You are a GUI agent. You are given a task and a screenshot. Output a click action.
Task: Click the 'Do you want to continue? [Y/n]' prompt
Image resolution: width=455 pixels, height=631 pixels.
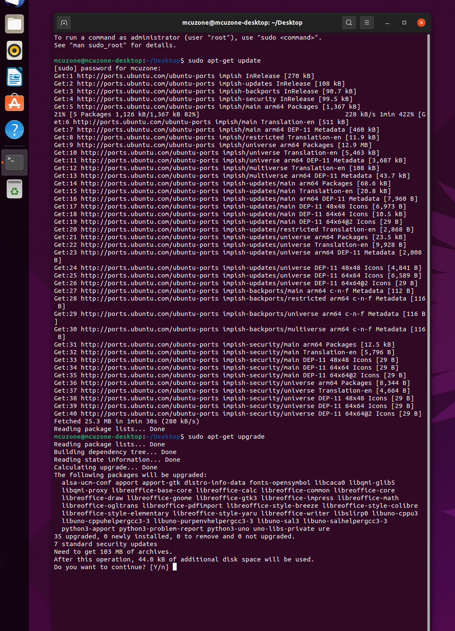(x=111, y=567)
